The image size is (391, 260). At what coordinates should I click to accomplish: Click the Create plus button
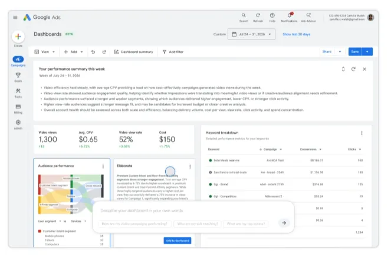click(18, 37)
